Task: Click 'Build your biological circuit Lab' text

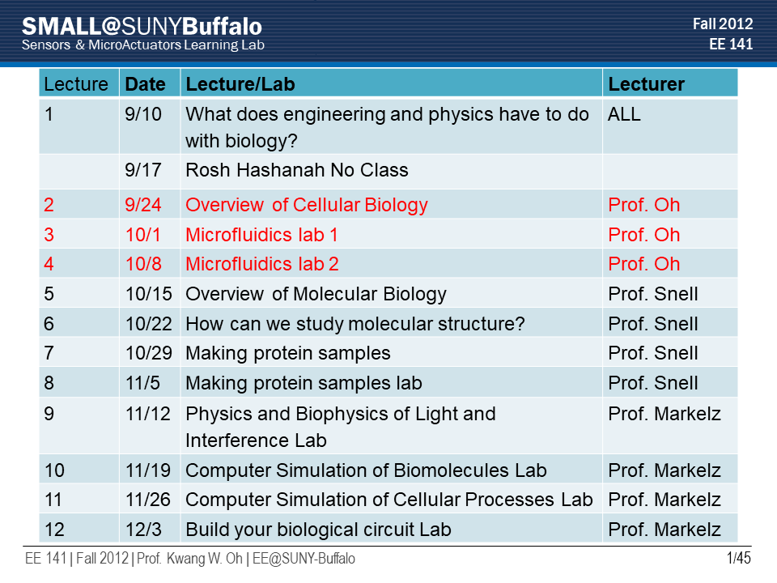Action: [318, 530]
